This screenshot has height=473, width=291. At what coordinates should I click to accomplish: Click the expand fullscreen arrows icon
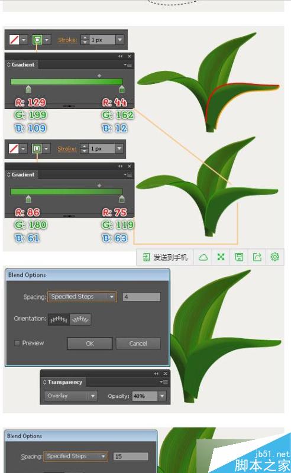[x=221, y=257]
